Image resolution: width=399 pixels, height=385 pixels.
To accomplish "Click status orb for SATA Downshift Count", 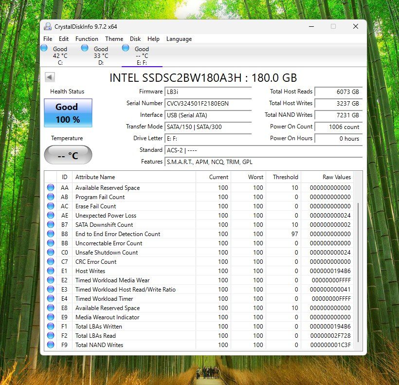I will tap(51, 224).
